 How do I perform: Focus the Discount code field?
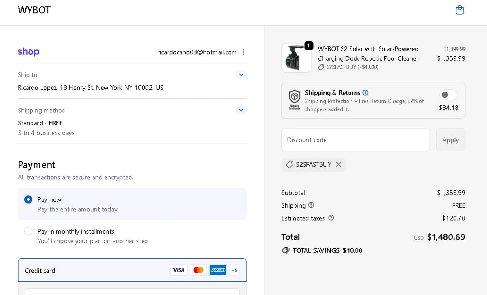356,140
